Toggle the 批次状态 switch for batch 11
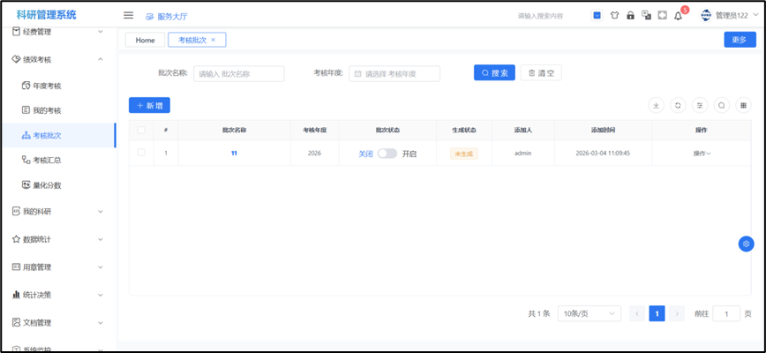The height and width of the screenshot is (353, 766). click(x=387, y=154)
